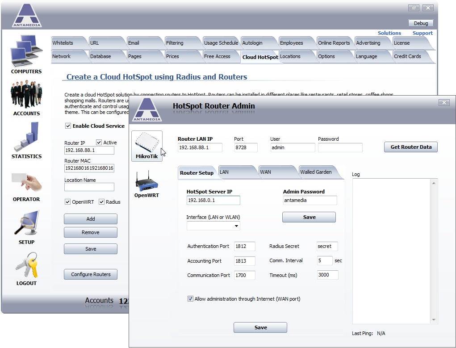Click Antamedia logo in HotSpot Router Admin

147,110
